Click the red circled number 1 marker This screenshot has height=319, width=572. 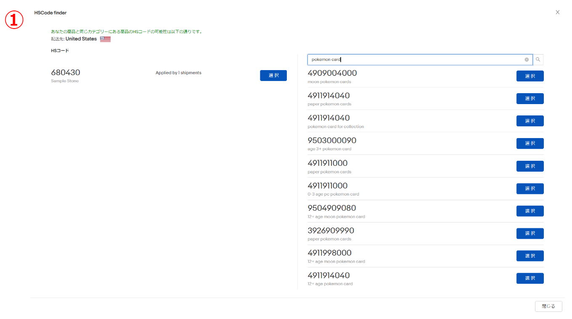click(14, 20)
